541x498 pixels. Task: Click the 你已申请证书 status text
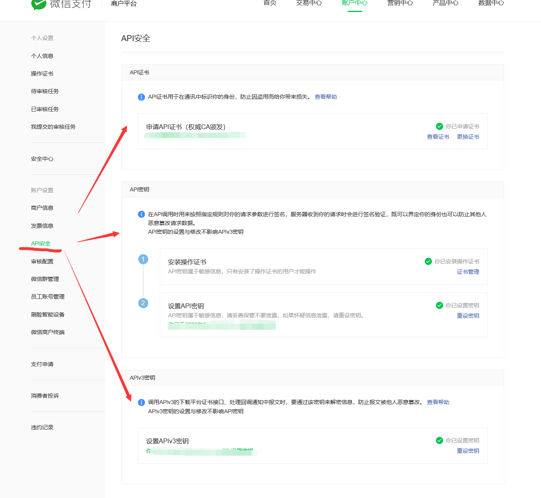462,126
